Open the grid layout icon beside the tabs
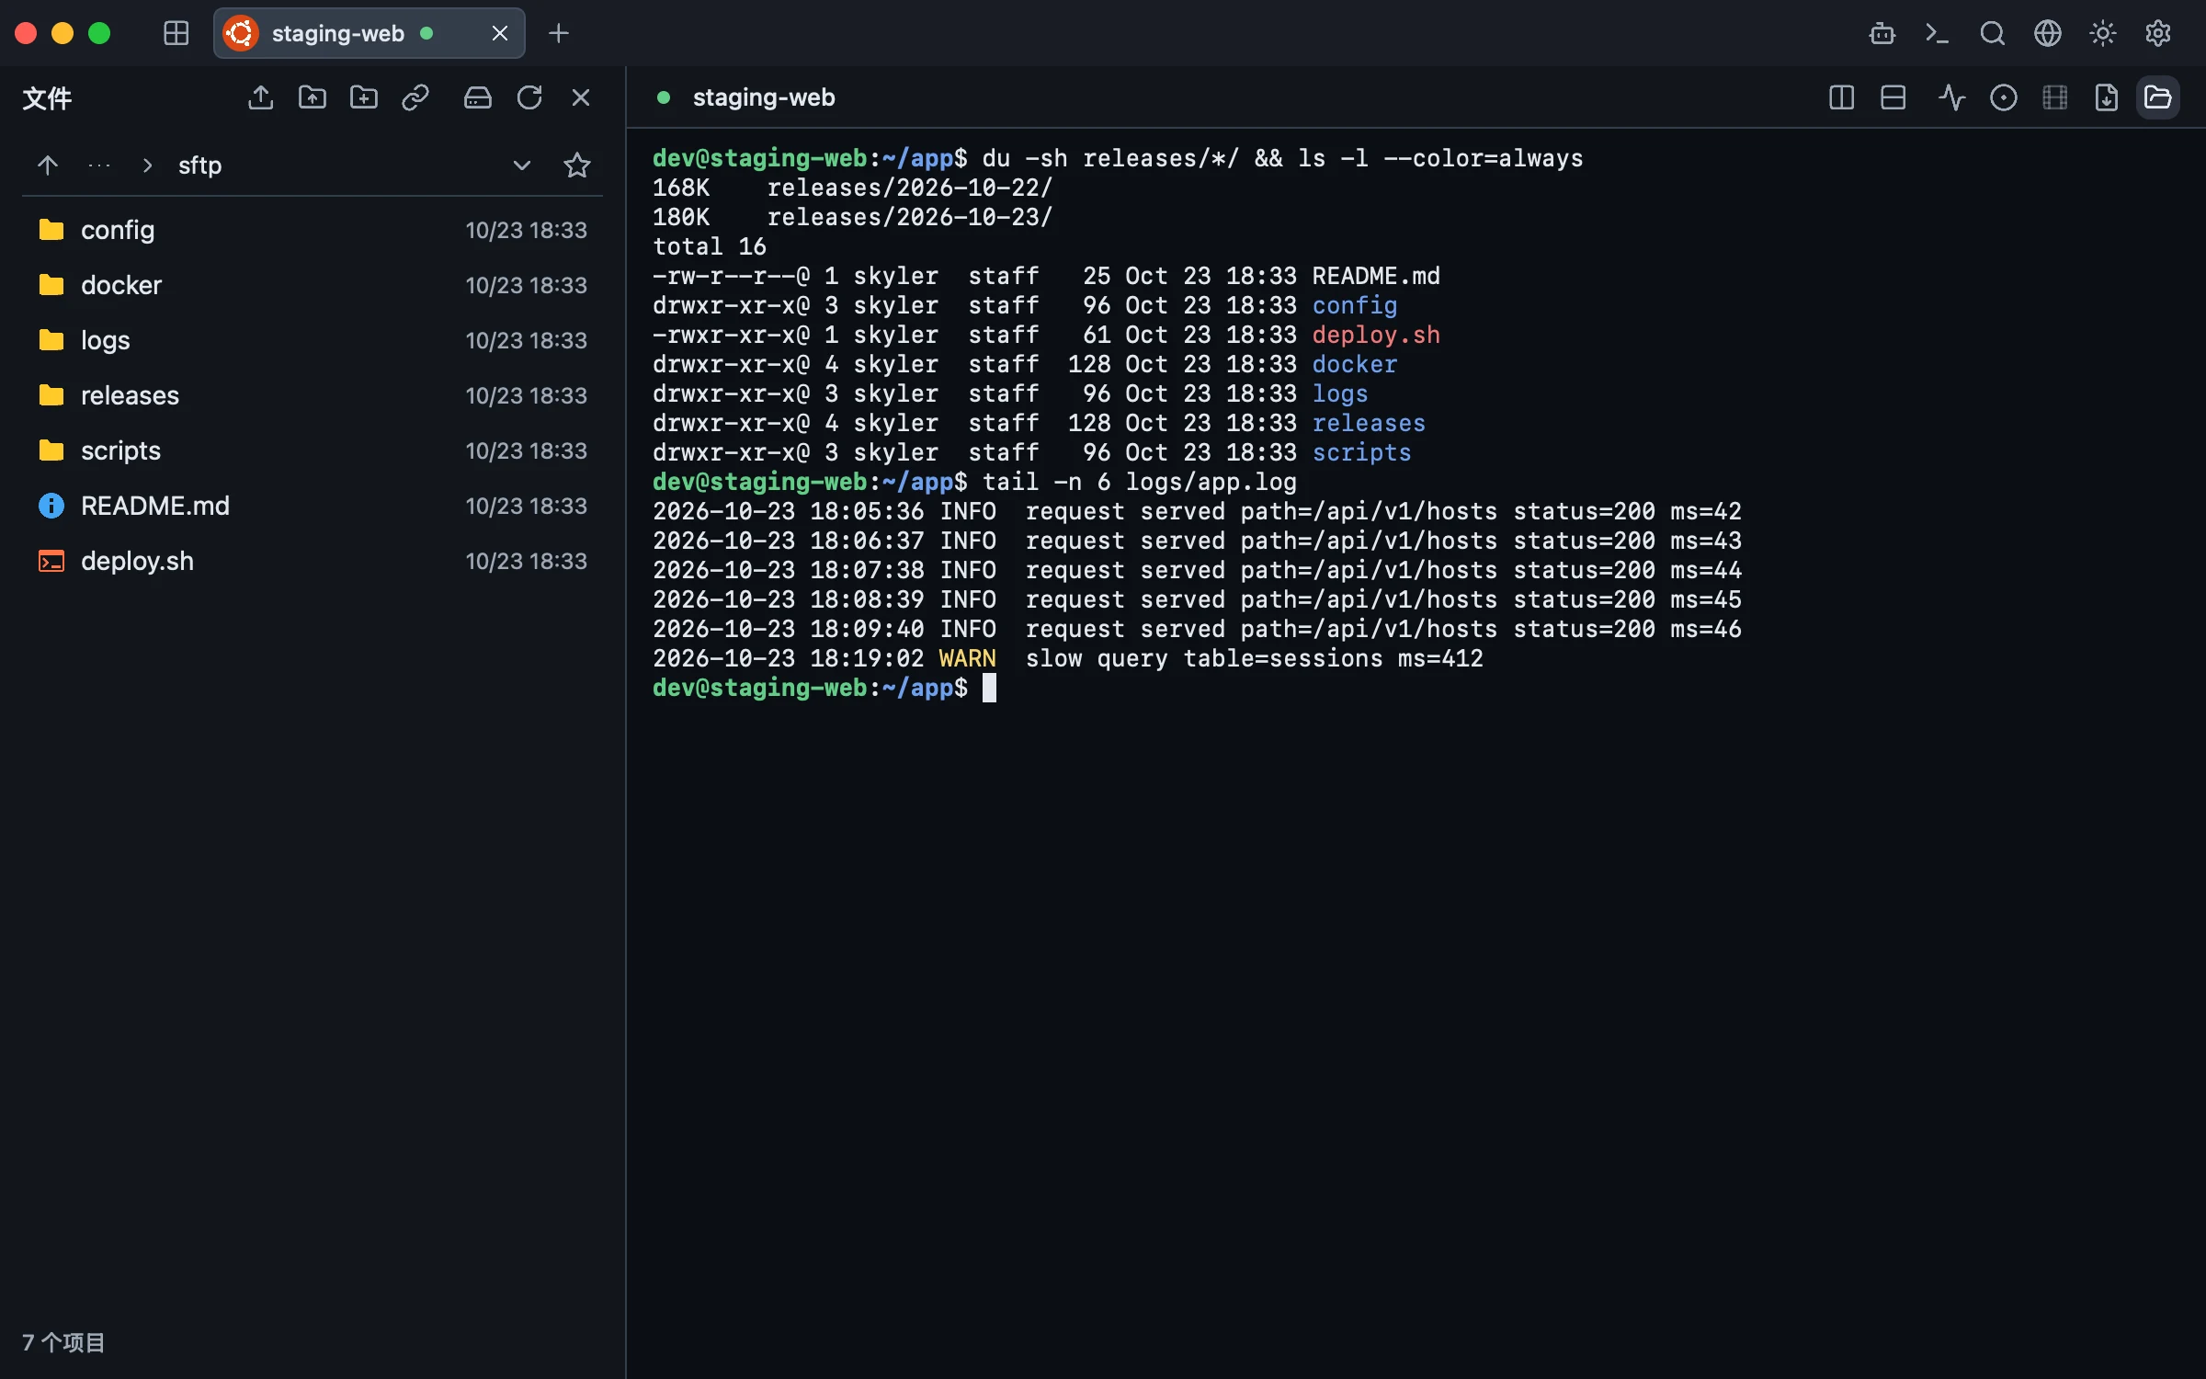Viewport: 2206px width, 1379px height. pyautogui.click(x=176, y=33)
